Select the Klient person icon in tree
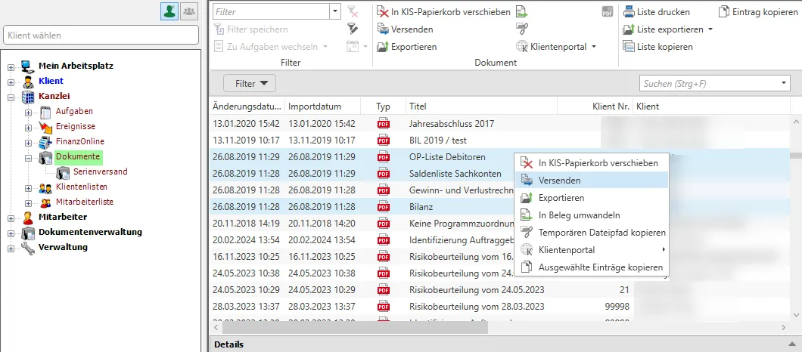The image size is (802, 352). point(27,82)
